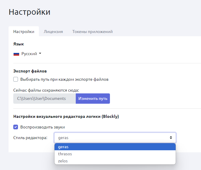Switch to the Настройки tab

point(24,32)
